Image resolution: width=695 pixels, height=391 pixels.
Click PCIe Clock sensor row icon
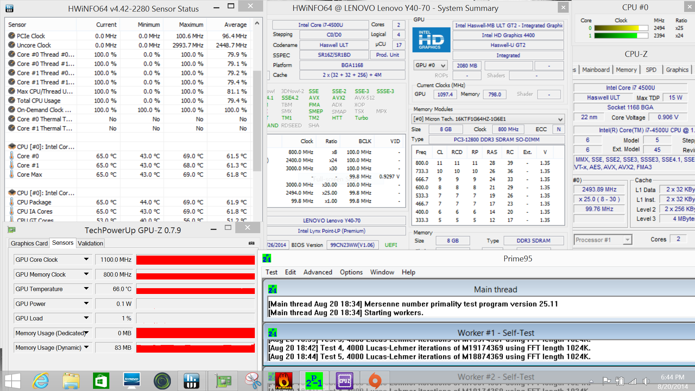point(12,35)
